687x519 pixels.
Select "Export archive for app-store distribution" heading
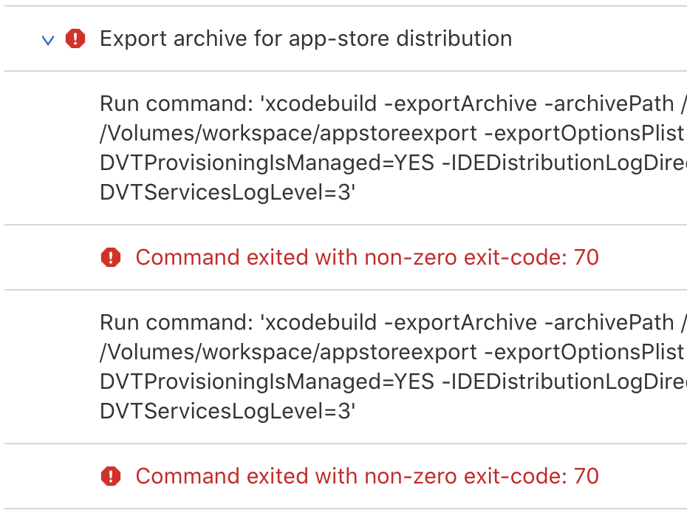coord(306,38)
